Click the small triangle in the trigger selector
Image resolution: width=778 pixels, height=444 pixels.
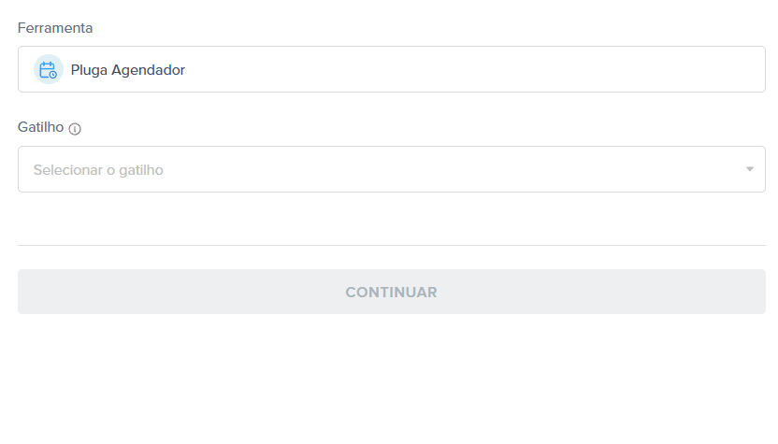click(x=750, y=169)
